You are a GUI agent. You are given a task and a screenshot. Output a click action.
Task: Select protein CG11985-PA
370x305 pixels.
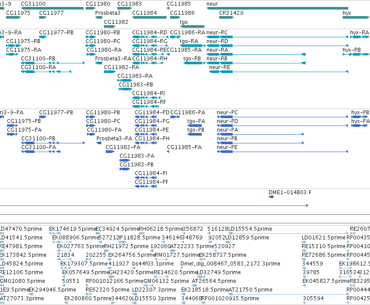[x=184, y=147]
